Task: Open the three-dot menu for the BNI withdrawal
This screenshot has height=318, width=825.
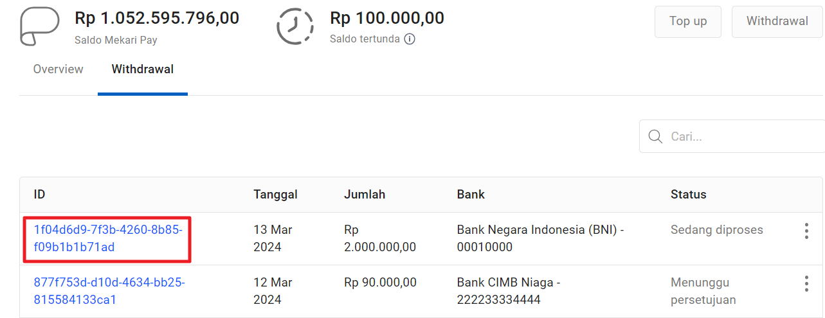Action: (806, 231)
